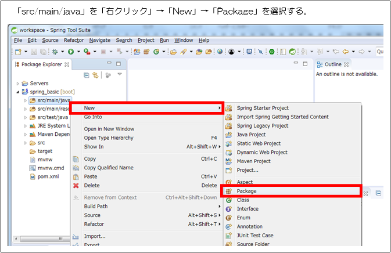Click the Link with Editor icon
Image resolution: width=391 pixels, height=253 pixels.
(x=95, y=75)
